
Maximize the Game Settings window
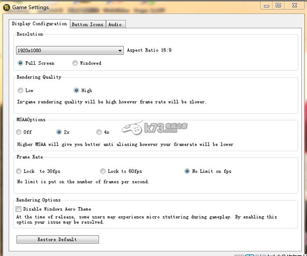(x=278, y=5)
